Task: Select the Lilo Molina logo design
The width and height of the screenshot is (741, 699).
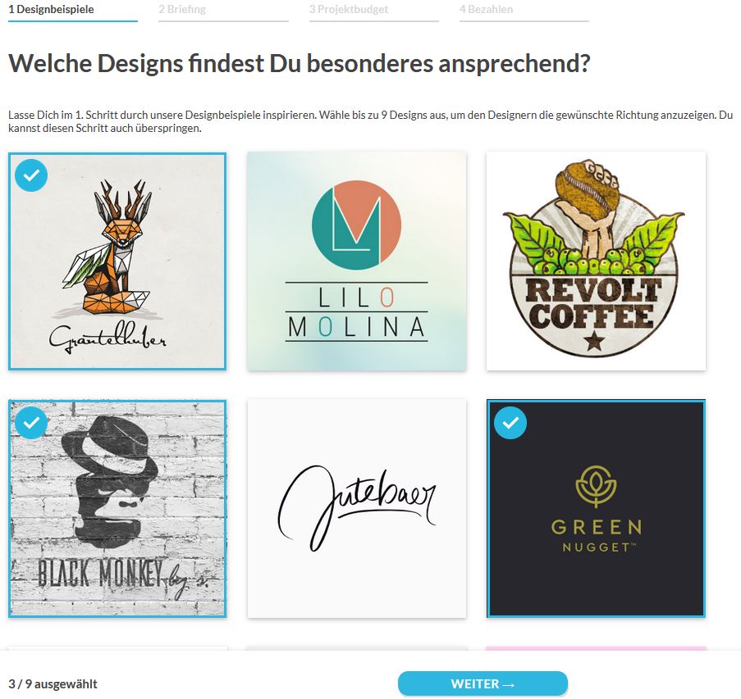Action: pos(357,261)
